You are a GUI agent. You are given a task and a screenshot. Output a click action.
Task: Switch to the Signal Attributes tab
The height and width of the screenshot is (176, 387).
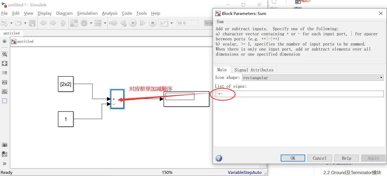coord(253,70)
